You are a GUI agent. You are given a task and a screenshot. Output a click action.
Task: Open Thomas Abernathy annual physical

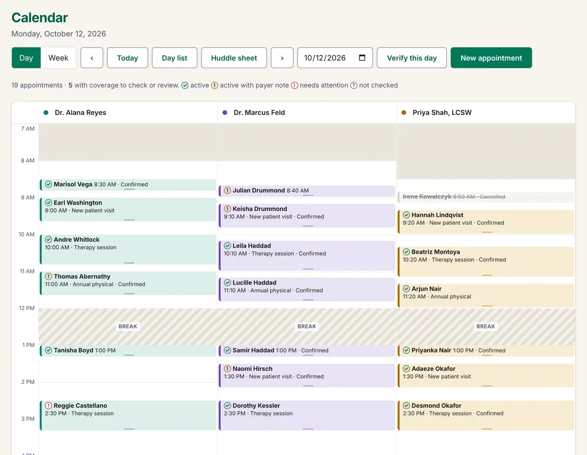click(128, 284)
